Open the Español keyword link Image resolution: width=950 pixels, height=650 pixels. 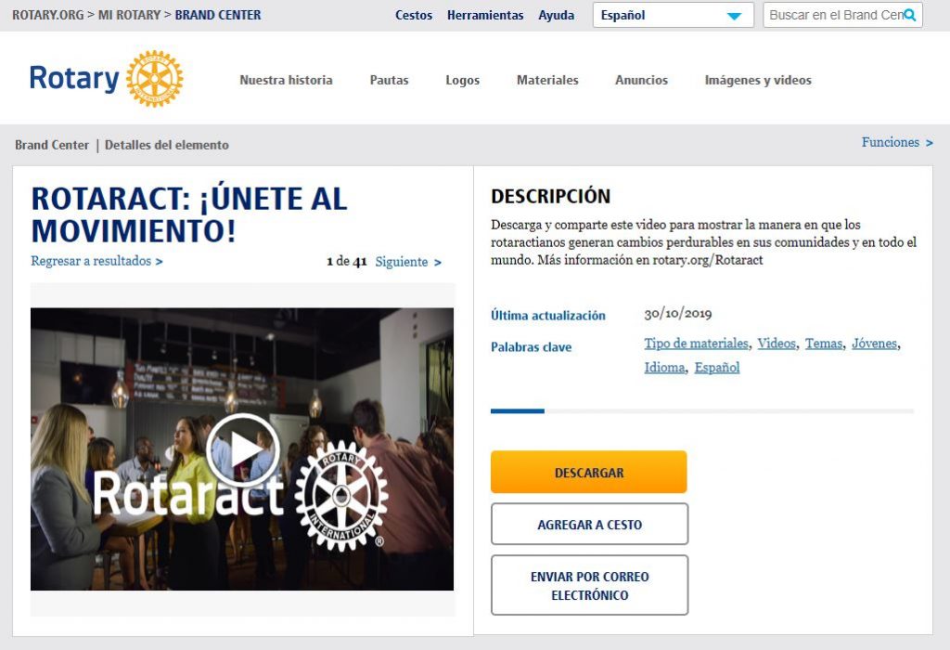pyautogui.click(x=717, y=368)
